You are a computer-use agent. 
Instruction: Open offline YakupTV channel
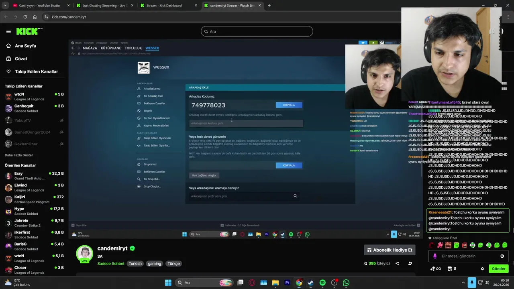34,120
